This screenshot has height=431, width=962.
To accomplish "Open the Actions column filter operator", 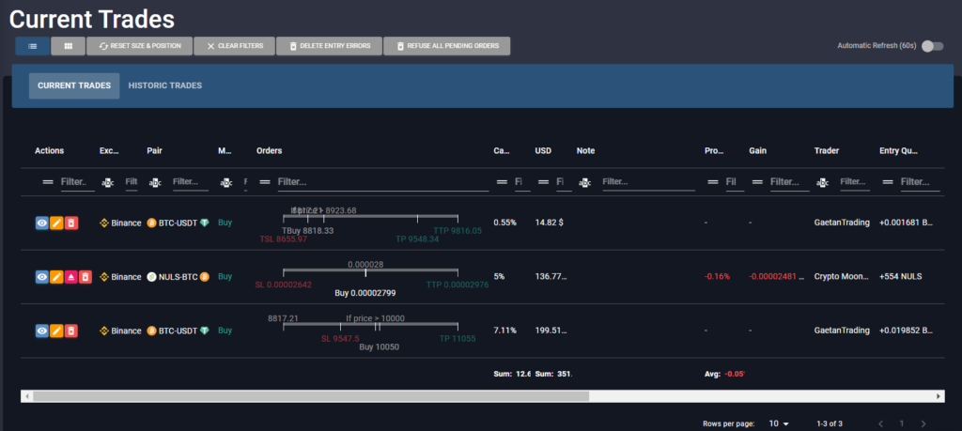I will [x=47, y=182].
